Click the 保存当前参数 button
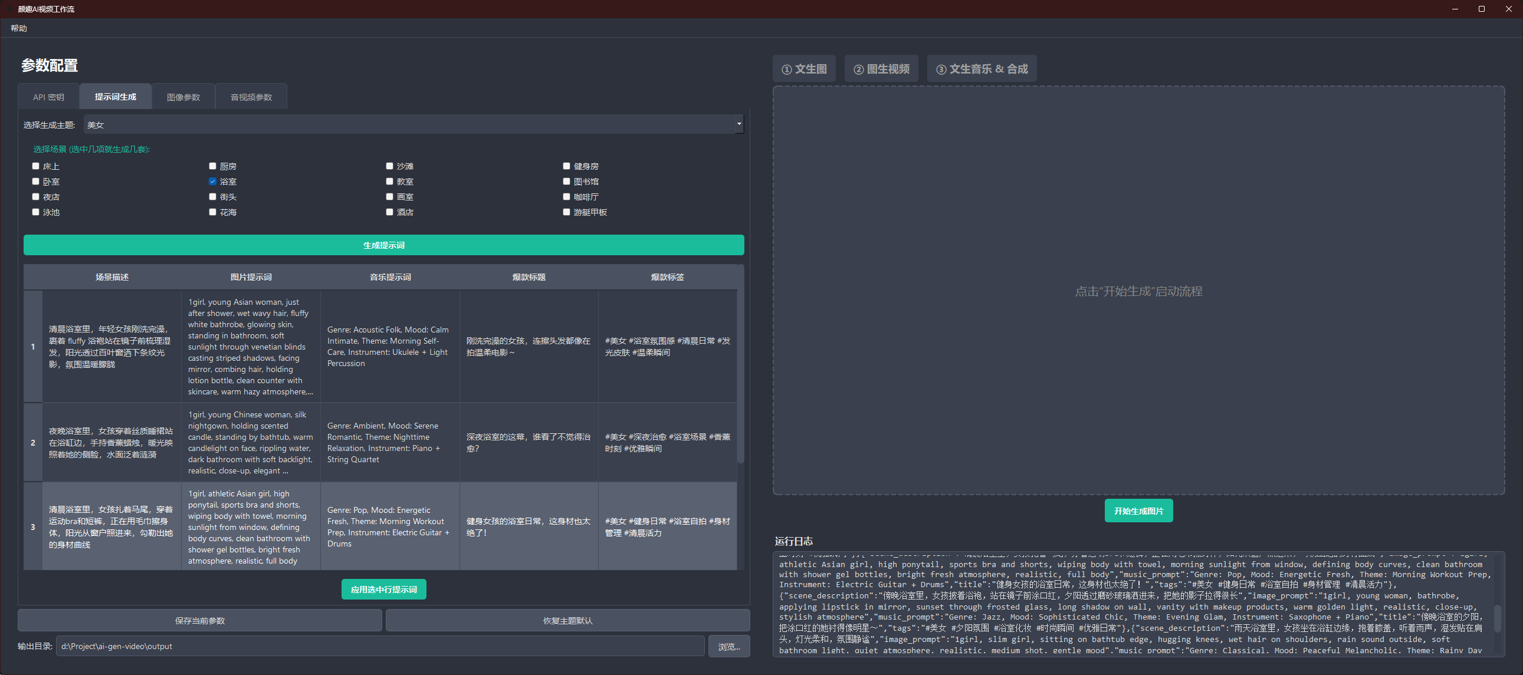The width and height of the screenshot is (1523, 675). click(x=200, y=621)
